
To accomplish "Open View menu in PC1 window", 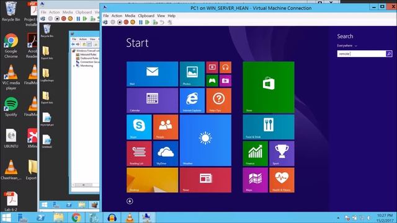I will [x=161, y=15].
